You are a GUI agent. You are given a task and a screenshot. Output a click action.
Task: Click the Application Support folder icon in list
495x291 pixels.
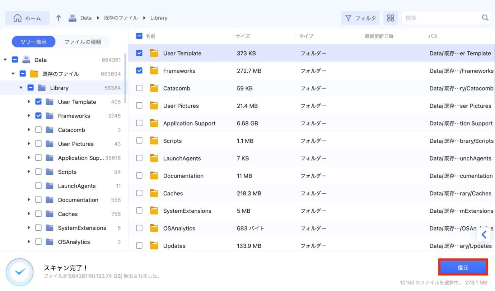pyautogui.click(x=154, y=123)
